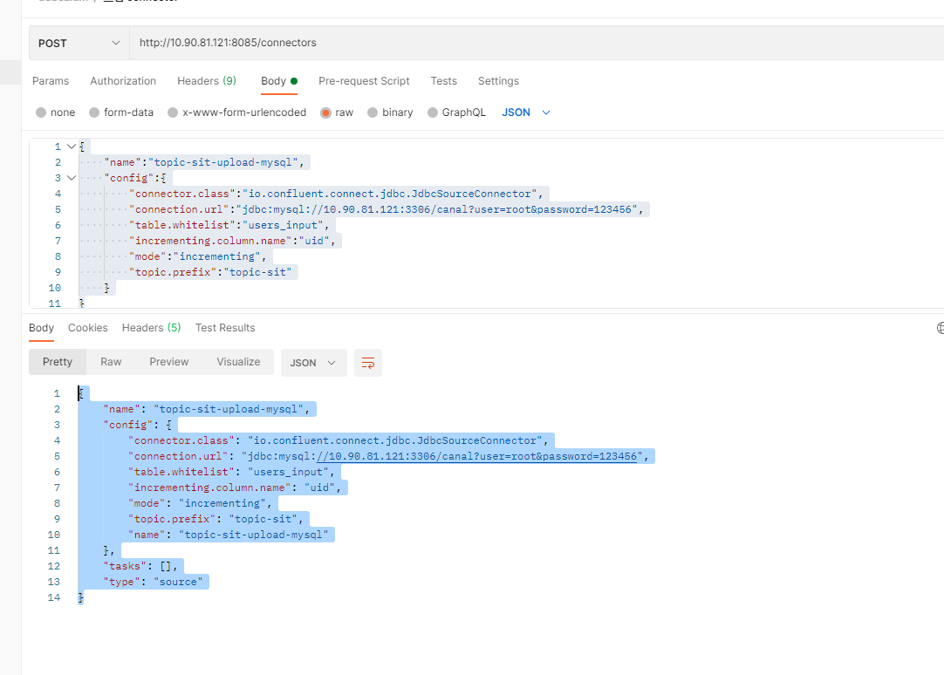Open the Tests tab
Image resolution: width=944 pixels, height=675 pixels.
click(443, 81)
